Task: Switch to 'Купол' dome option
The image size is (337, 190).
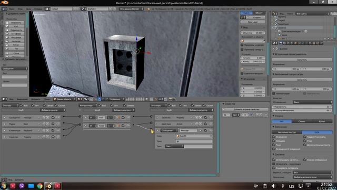Action: click(322, 121)
